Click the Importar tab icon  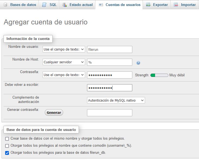tap(176, 5)
